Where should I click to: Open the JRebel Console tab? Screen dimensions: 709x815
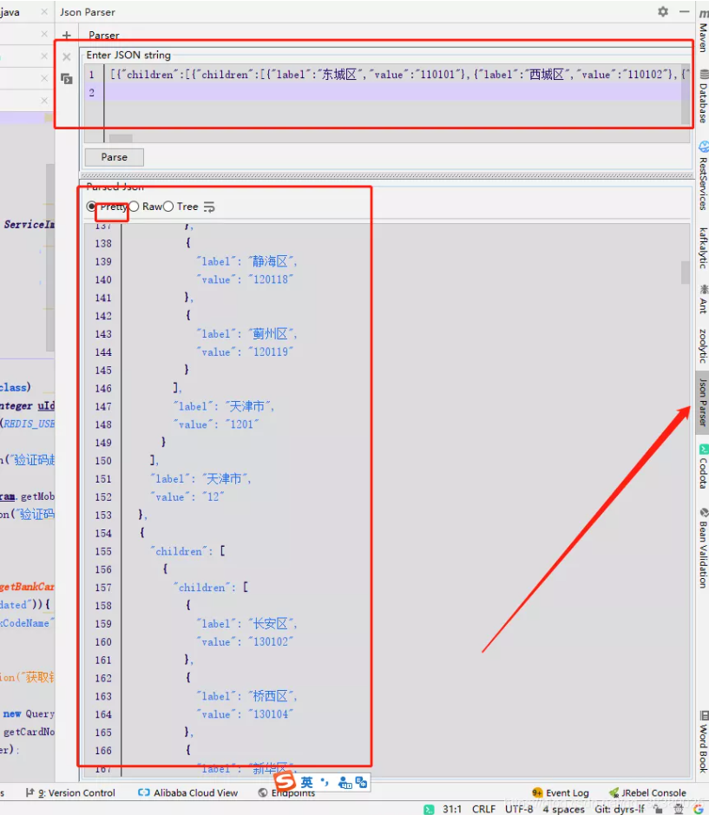pos(647,792)
